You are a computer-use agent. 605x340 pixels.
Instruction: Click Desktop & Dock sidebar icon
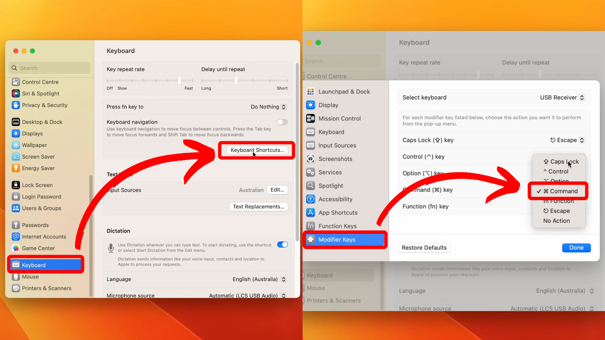pos(16,122)
